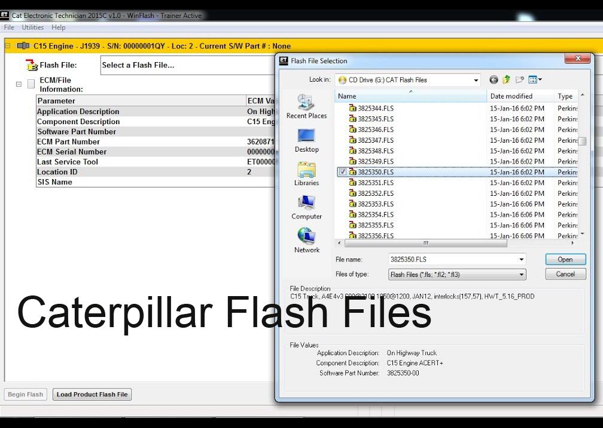
Task: Open the Files of type dropdown
Action: coord(521,275)
